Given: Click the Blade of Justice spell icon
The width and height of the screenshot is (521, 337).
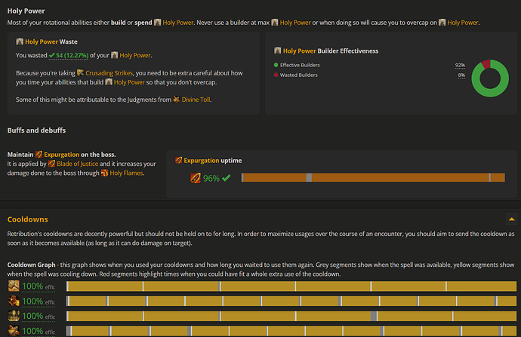Looking at the screenshot, I should (52, 163).
